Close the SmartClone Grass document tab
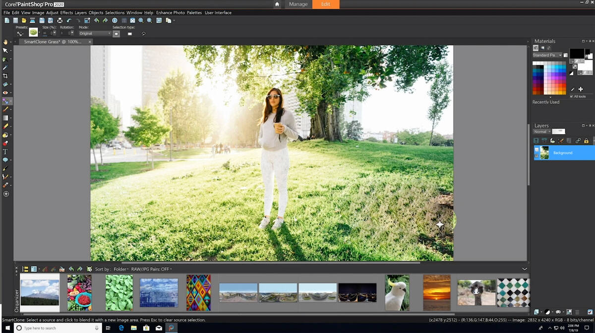This screenshot has width=595, height=333. coord(90,42)
